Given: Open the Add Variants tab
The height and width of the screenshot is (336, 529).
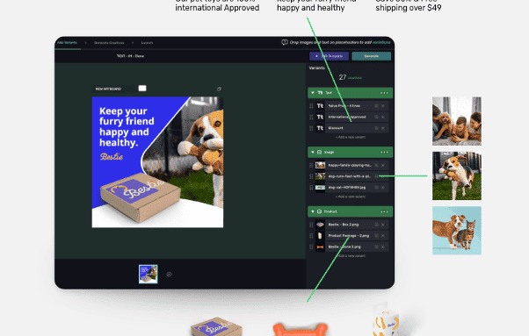Looking at the screenshot, I should (67, 43).
